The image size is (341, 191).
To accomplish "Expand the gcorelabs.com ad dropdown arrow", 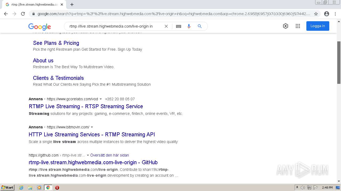I will [101, 99].
